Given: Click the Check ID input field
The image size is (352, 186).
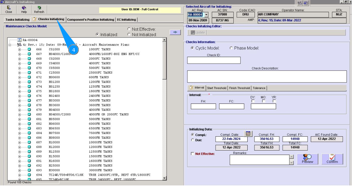Looking at the screenshot, I should [x=214, y=60].
